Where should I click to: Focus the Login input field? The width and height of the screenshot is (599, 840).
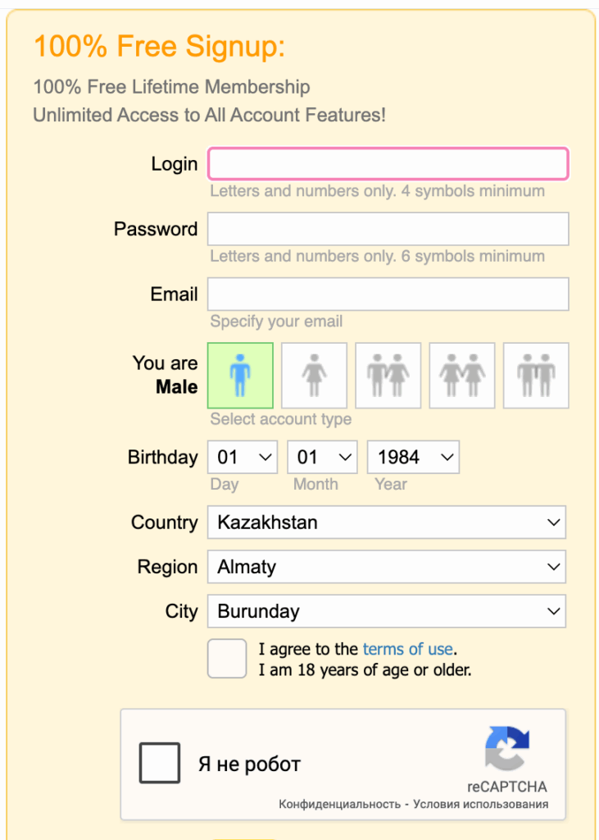tap(388, 164)
